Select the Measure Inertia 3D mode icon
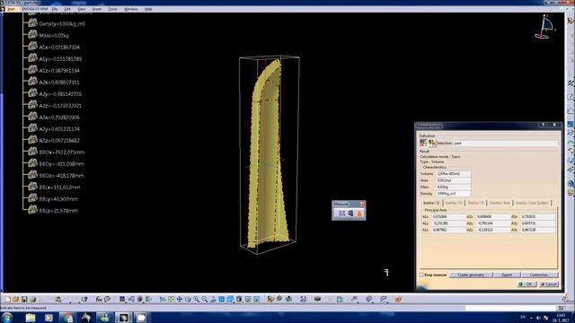 (423, 143)
